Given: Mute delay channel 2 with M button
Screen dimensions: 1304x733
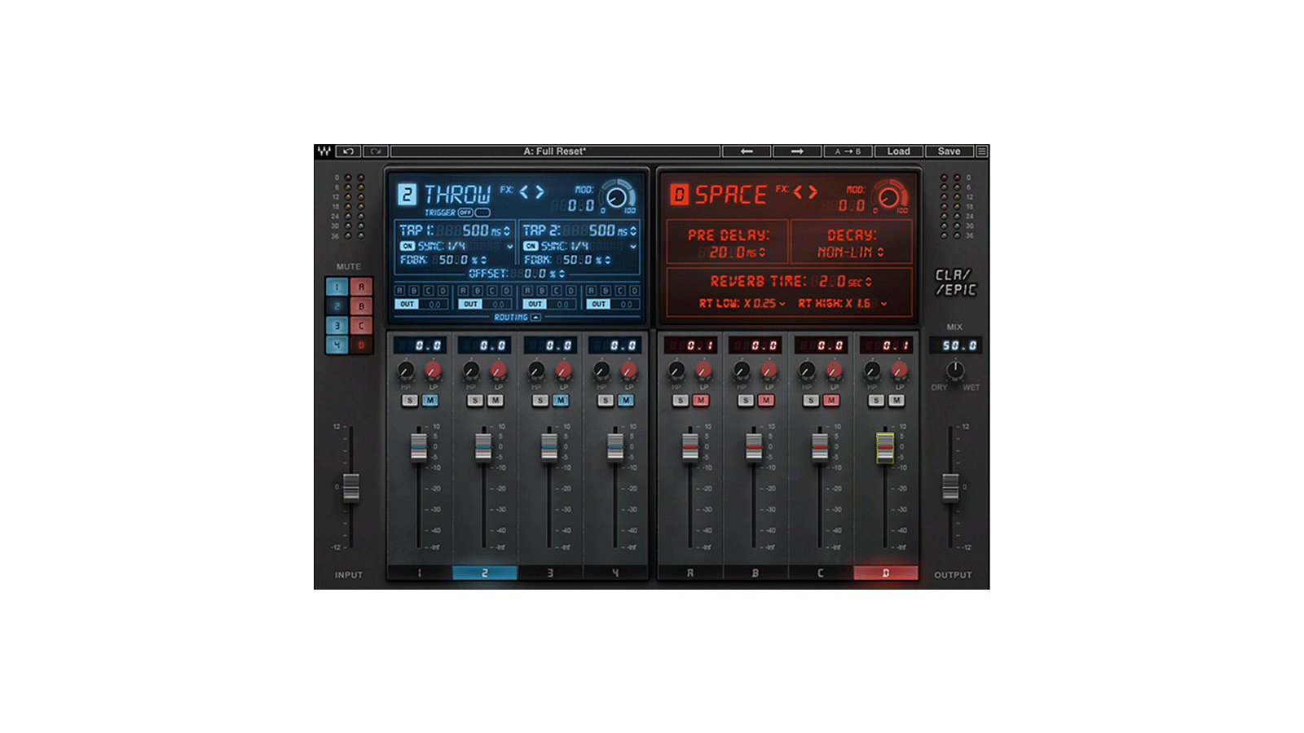Looking at the screenshot, I should [496, 400].
